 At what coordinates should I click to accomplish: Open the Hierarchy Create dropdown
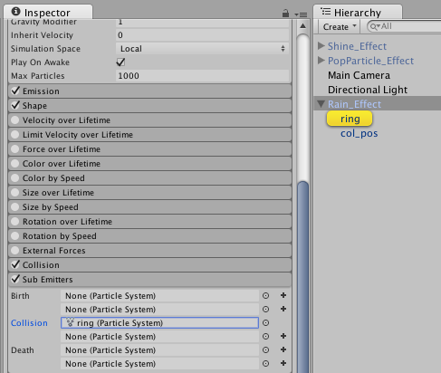pos(340,27)
